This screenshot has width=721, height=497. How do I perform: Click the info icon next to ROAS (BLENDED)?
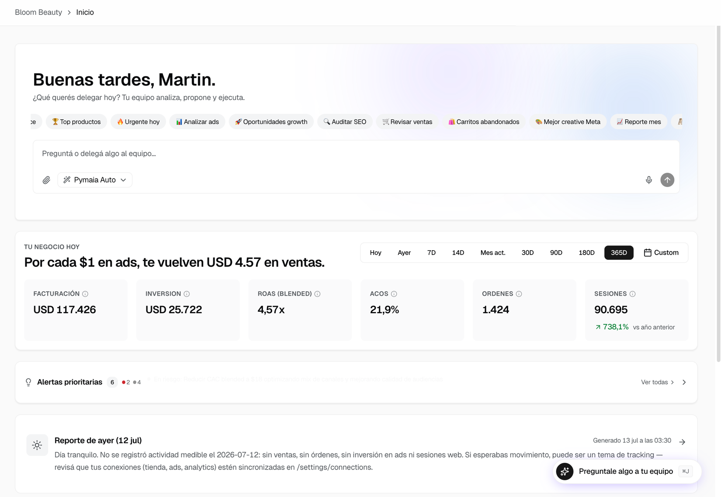[317, 294]
